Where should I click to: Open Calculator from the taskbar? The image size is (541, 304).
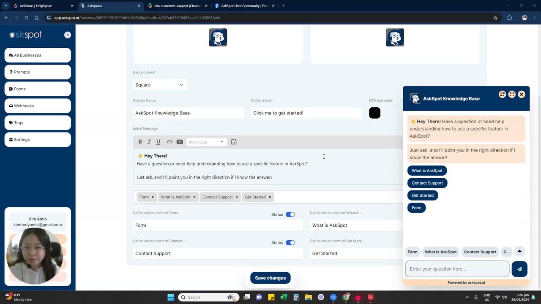coord(296,297)
